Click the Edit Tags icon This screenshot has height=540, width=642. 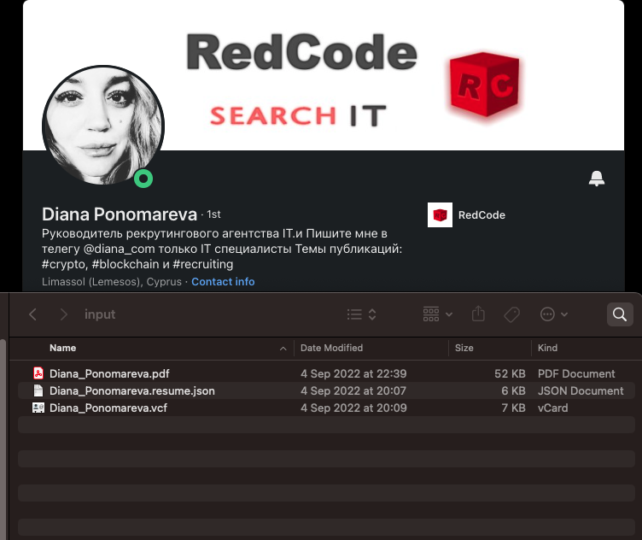511,314
